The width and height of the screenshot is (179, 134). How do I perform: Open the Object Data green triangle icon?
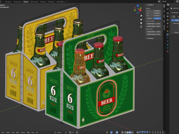[168, 48]
